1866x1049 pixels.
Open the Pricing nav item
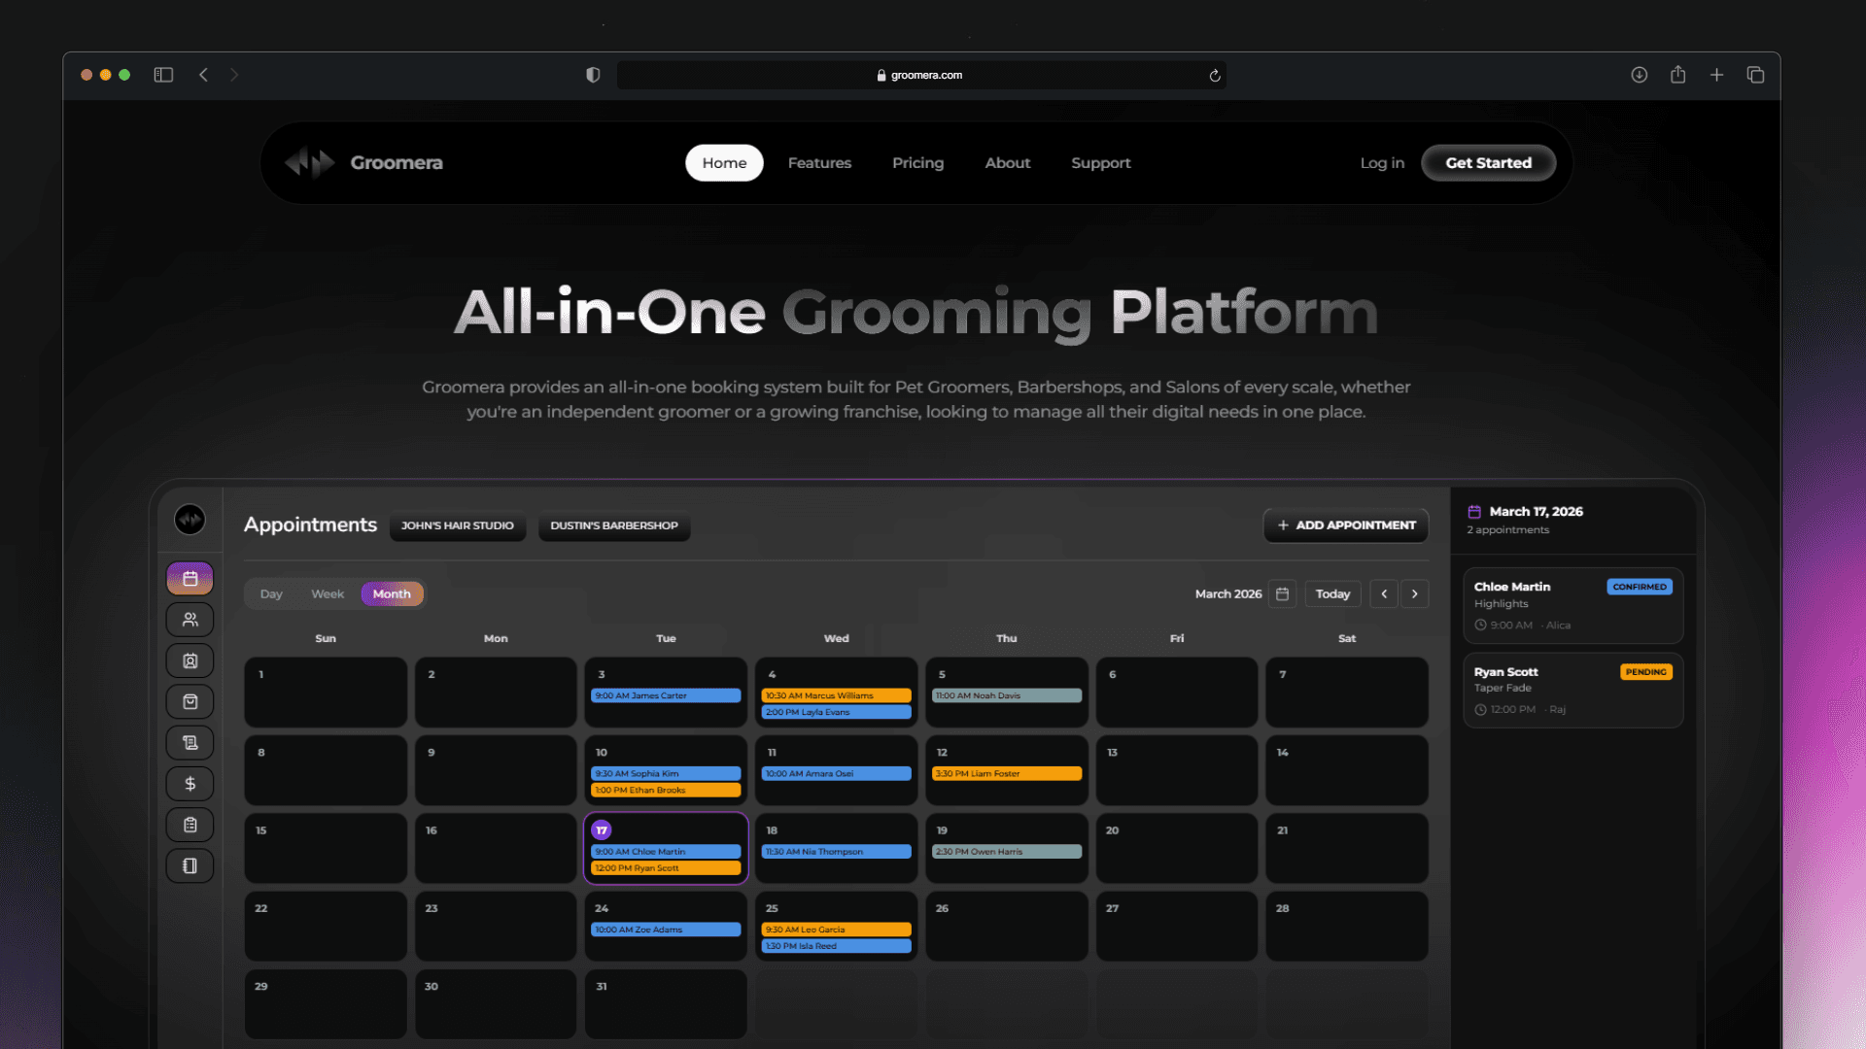pos(917,163)
